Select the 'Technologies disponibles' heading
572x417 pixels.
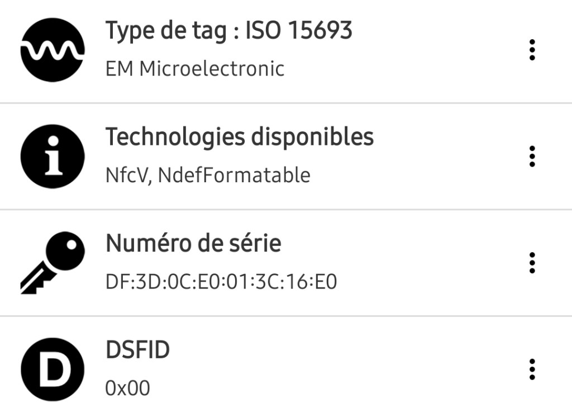(240, 137)
